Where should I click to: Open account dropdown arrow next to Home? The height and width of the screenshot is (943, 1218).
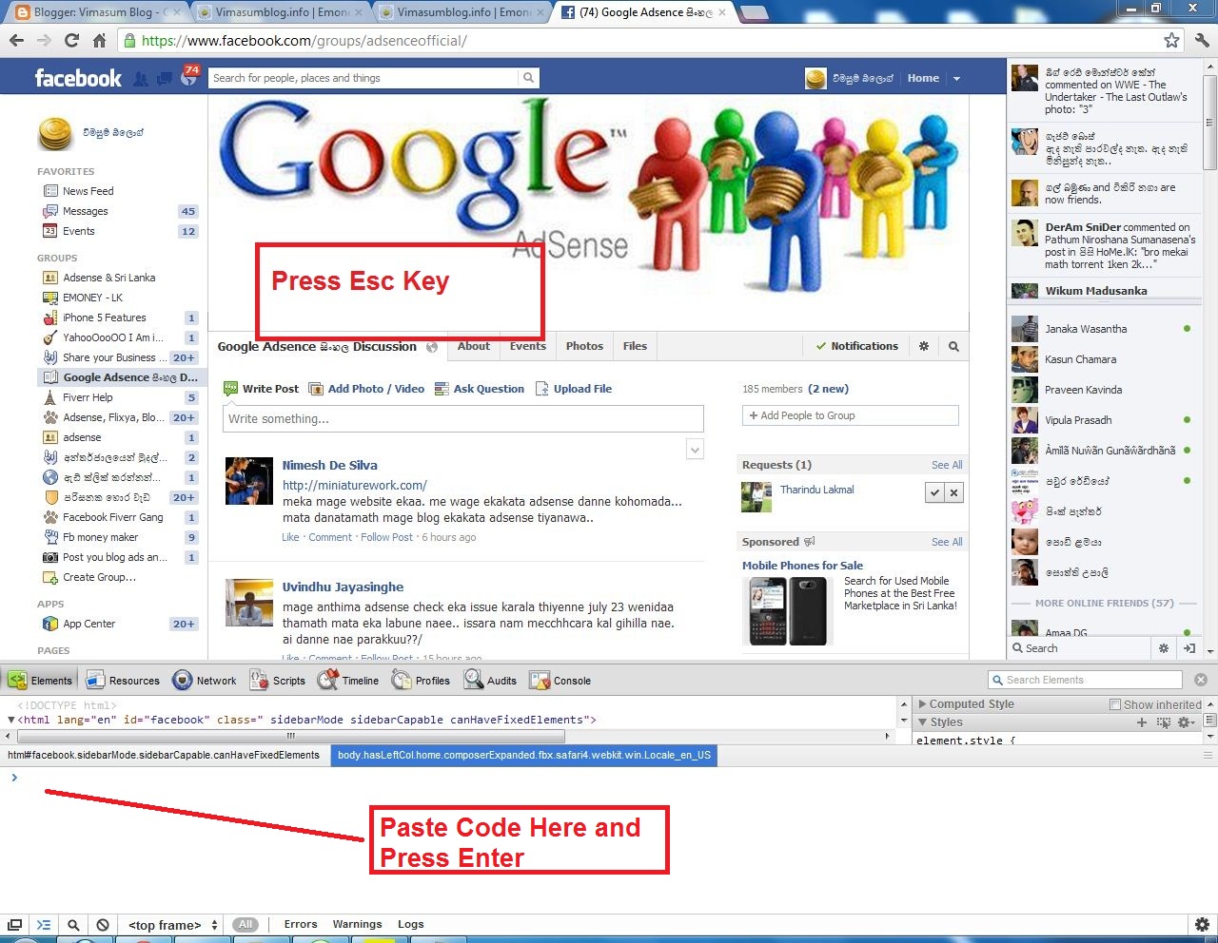pos(956,79)
